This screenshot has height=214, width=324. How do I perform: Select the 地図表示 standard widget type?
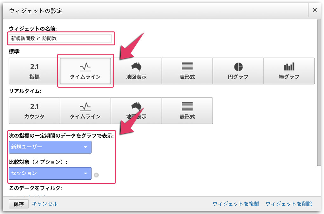(136, 70)
